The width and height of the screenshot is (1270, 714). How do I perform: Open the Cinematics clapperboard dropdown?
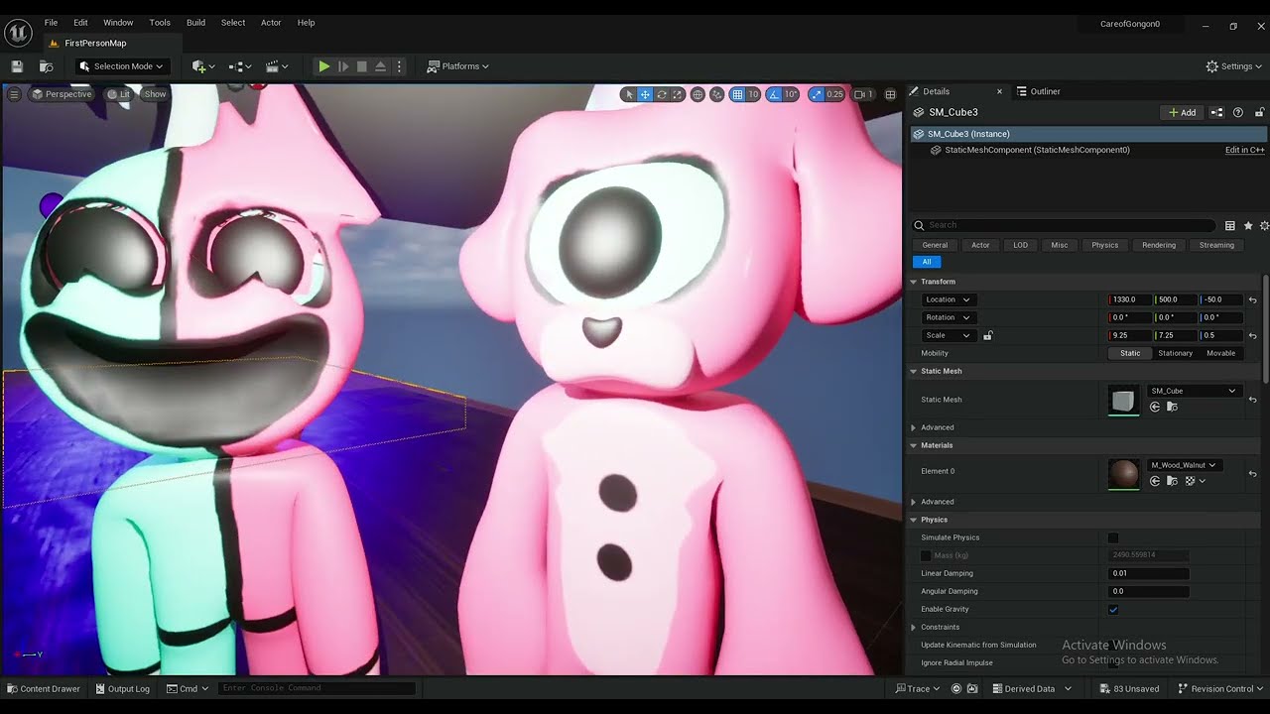click(x=277, y=66)
